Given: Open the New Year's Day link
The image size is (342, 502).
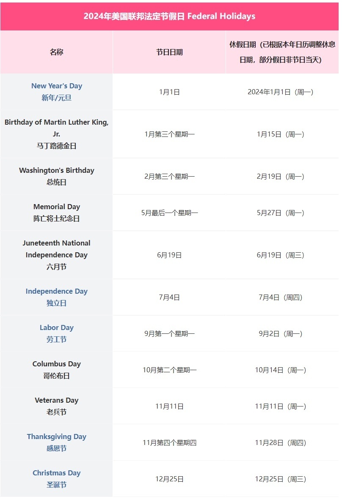Looking at the screenshot, I should click(x=57, y=86).
